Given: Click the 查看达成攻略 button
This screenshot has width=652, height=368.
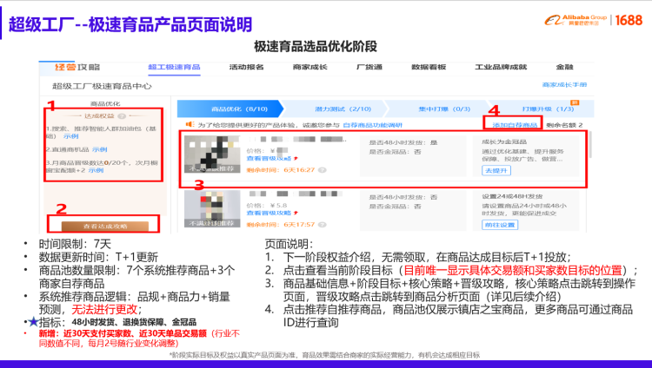Looking at the screenshot, I should (104, 226).
